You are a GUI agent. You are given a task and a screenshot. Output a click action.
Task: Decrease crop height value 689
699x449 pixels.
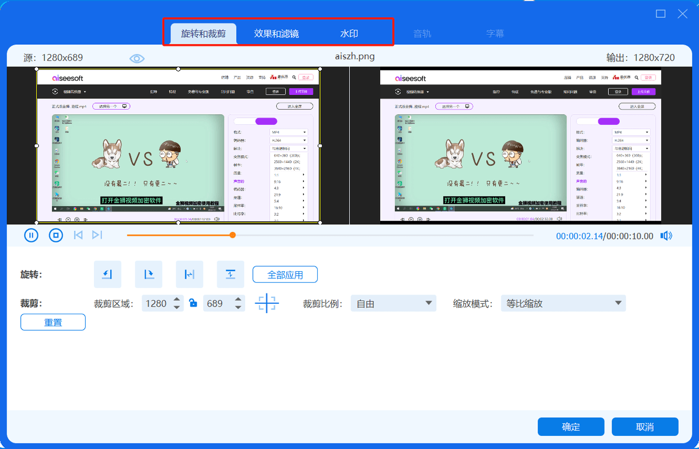[x=238, y=308]
